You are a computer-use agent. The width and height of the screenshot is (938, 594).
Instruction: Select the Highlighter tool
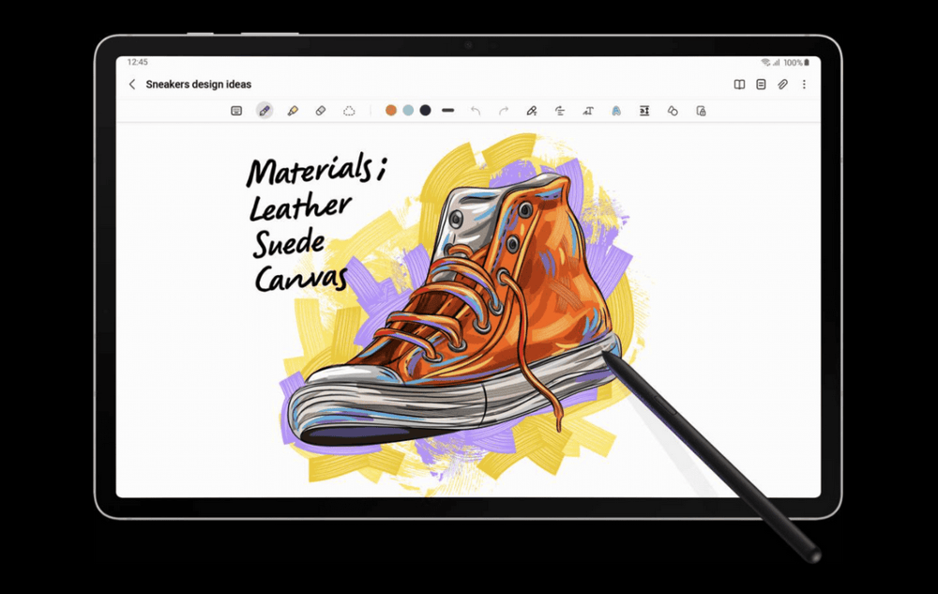pos(293,111)
